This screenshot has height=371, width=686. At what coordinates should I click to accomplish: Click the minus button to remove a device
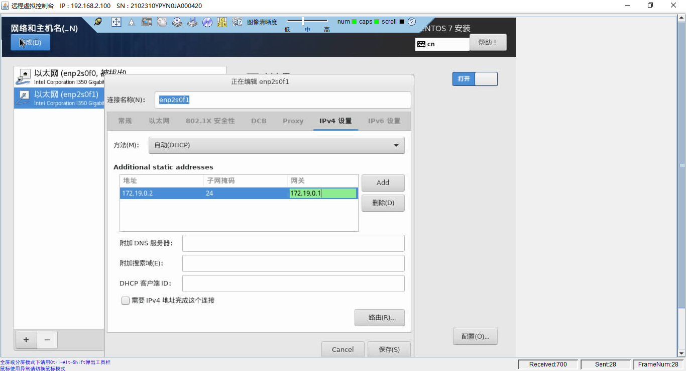point(47,340)
